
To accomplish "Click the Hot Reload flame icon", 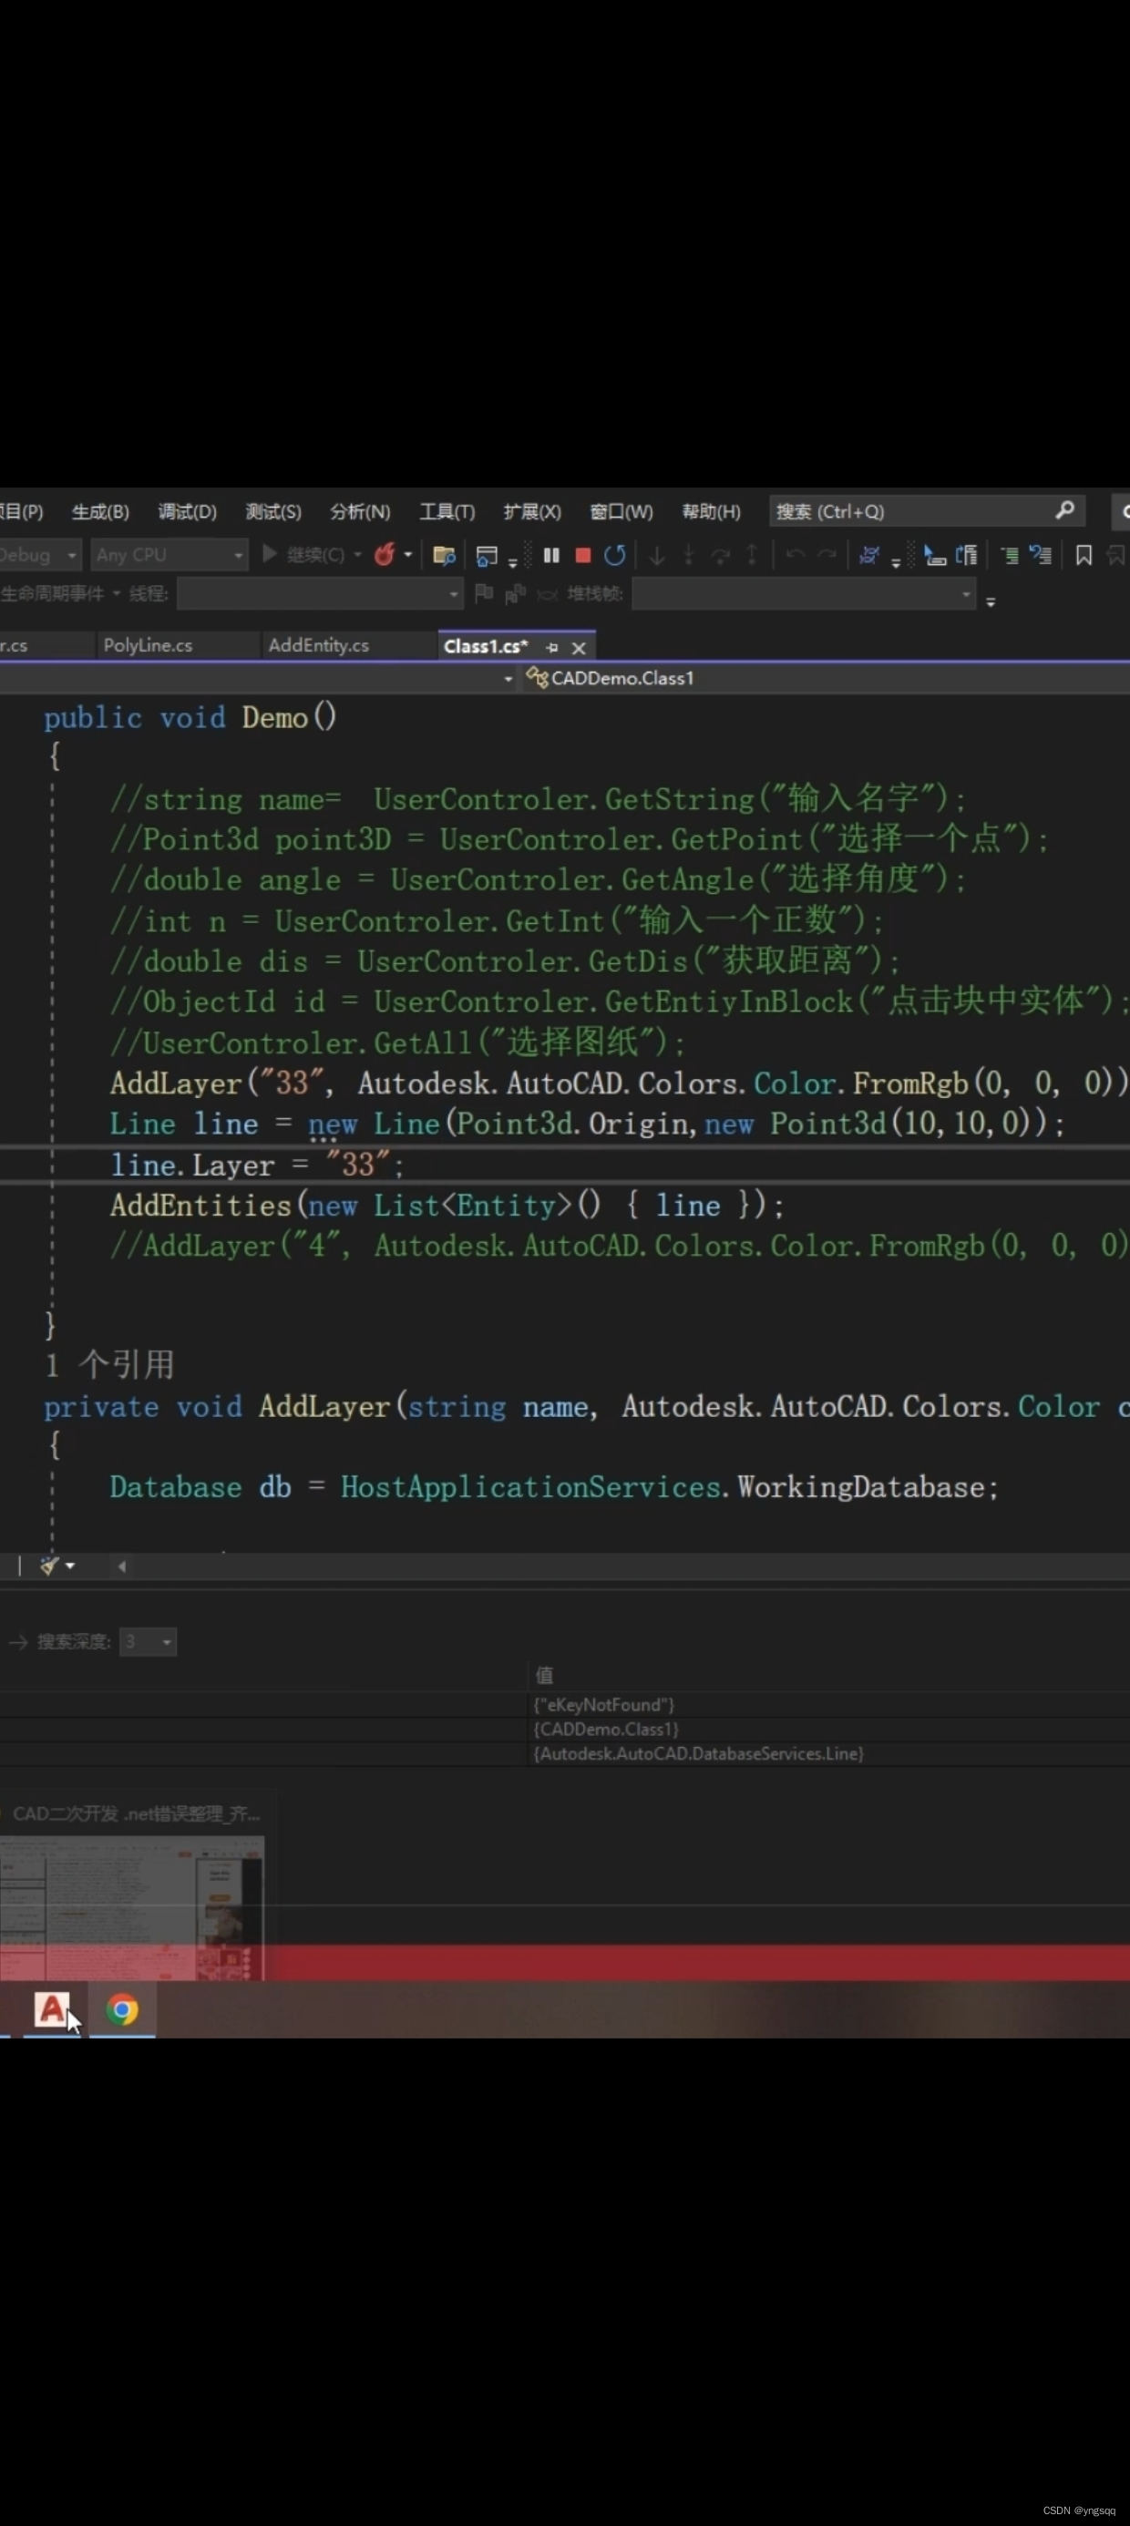I will coord(385,554).
